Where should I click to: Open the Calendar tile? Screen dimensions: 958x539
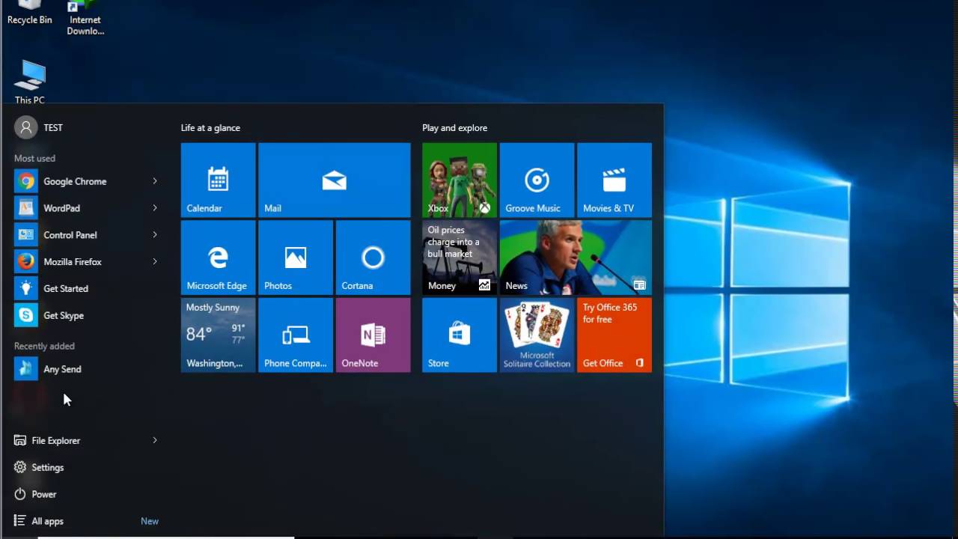(218, 180)
